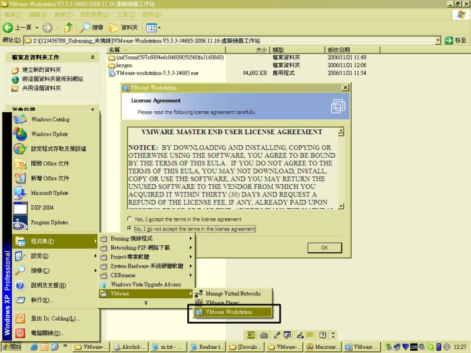Click 電腦關機 shut down option

point(56,333)
